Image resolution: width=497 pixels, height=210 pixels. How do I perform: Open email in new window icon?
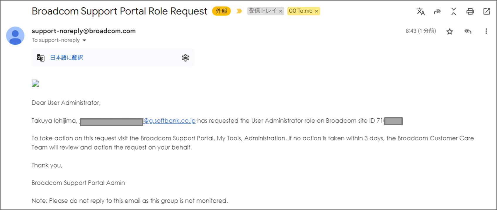coord(487,11)
